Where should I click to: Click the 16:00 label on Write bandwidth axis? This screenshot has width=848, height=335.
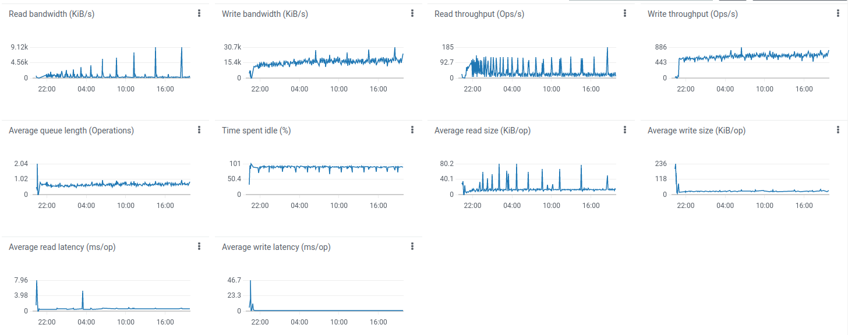[x=379, y=89]
